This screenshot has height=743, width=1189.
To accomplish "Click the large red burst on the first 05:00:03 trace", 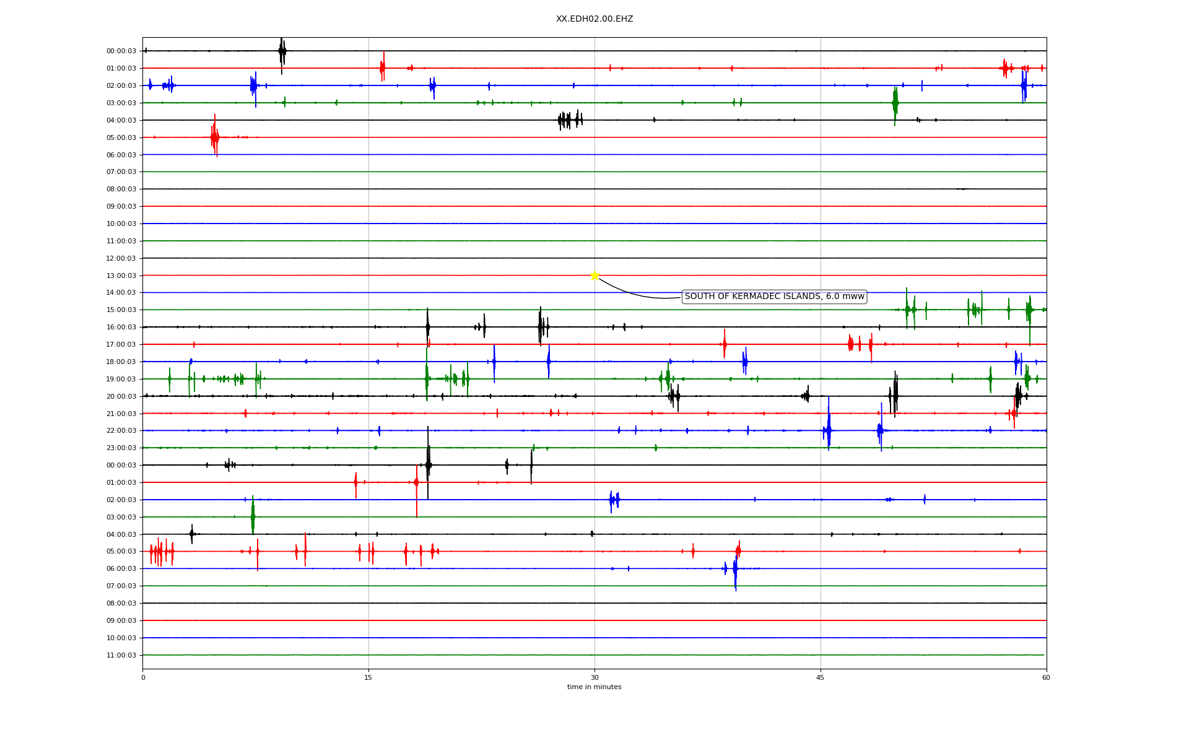I will [x=214, y=137].
